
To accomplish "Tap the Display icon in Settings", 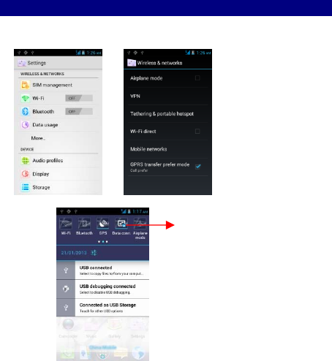I will coord(25,174).
